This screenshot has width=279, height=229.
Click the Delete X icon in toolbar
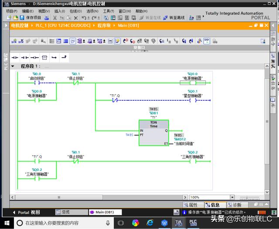(76, 18)
